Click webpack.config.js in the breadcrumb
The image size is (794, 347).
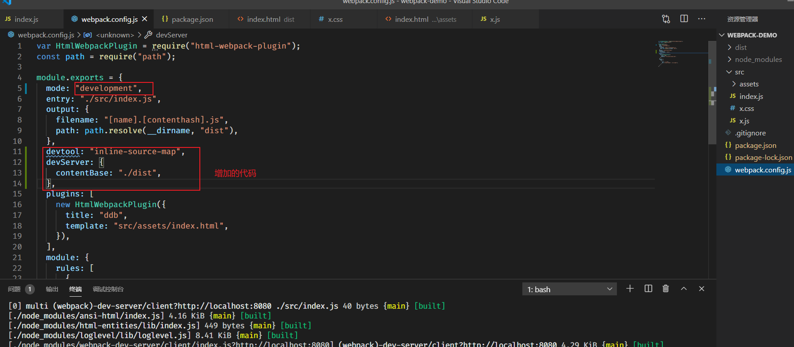click(46, 35)
